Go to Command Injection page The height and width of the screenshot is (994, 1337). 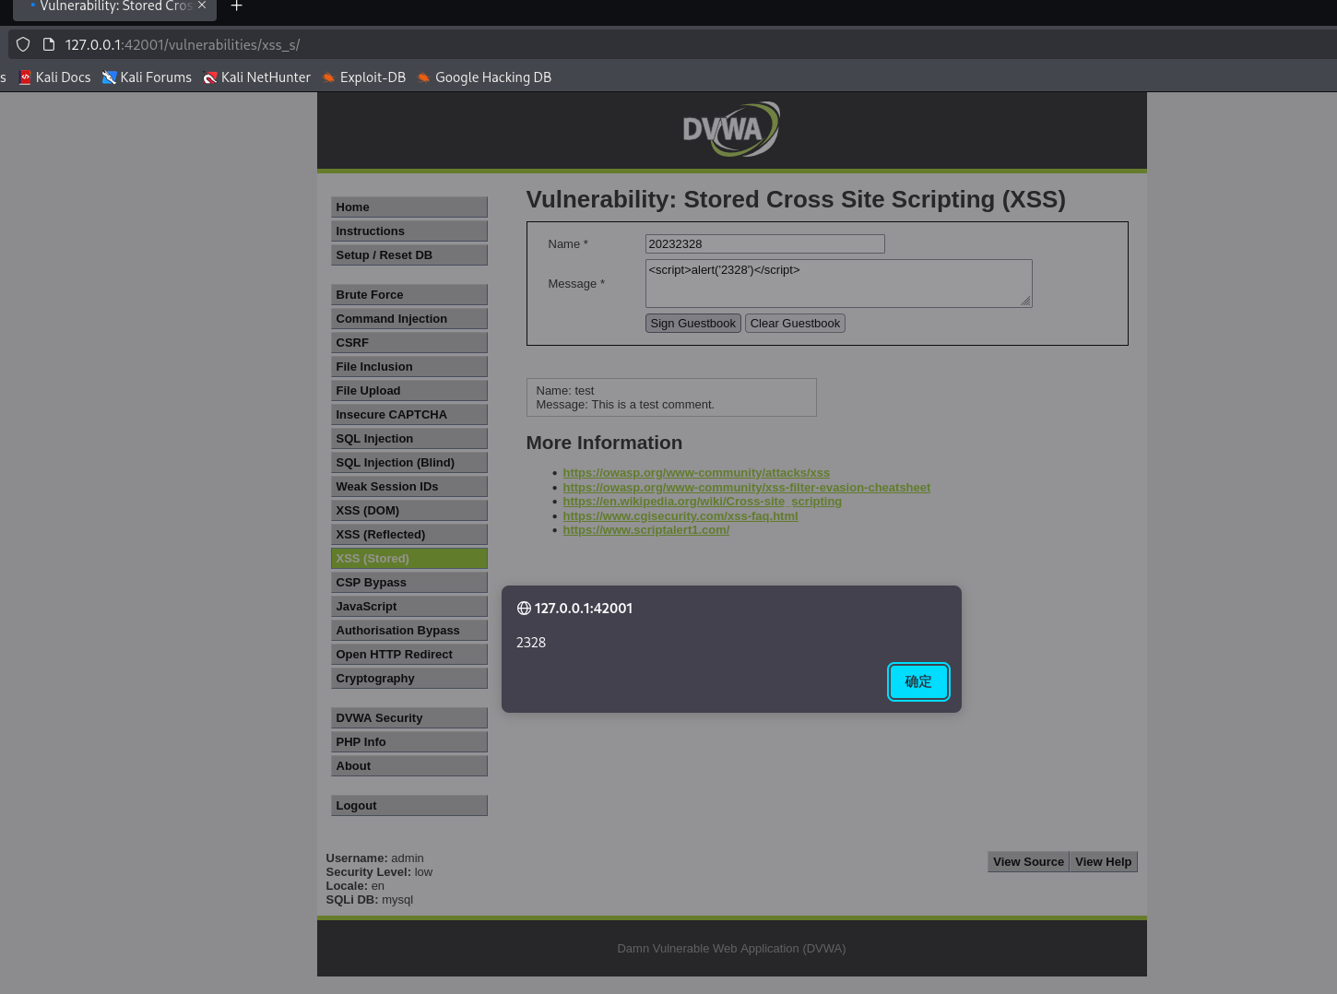[408, 318]
